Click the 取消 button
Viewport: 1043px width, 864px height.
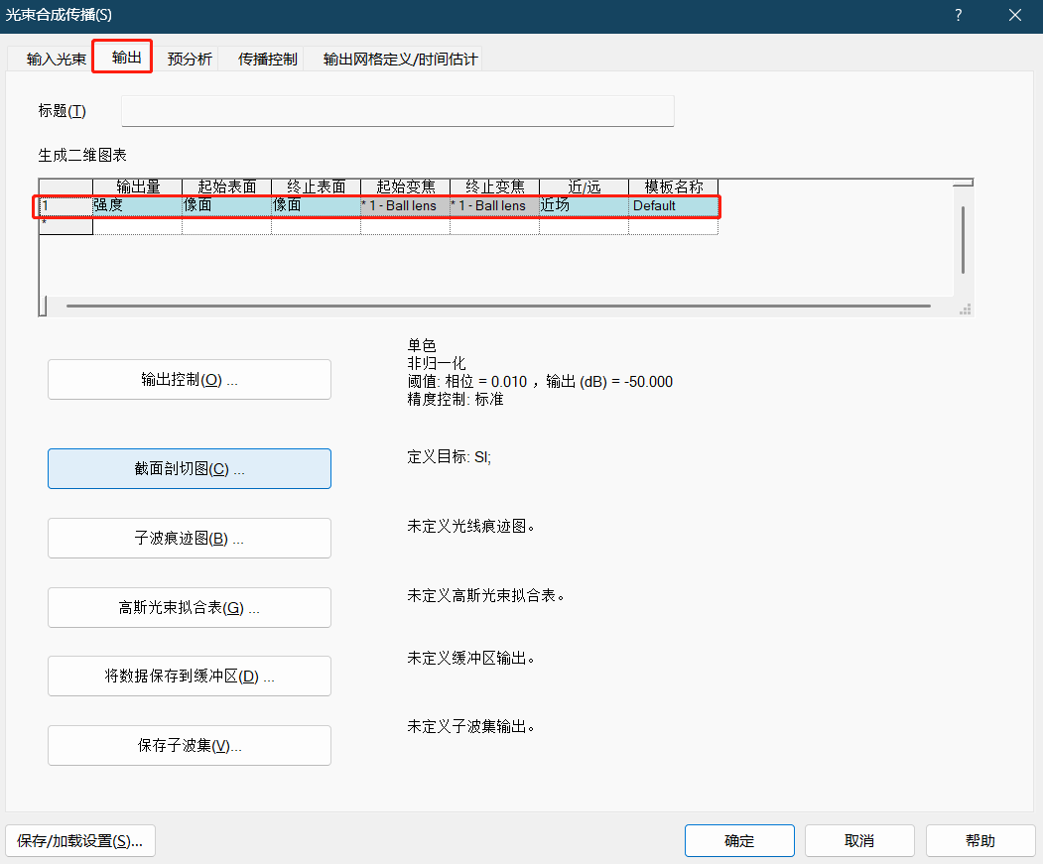[859, 840]
